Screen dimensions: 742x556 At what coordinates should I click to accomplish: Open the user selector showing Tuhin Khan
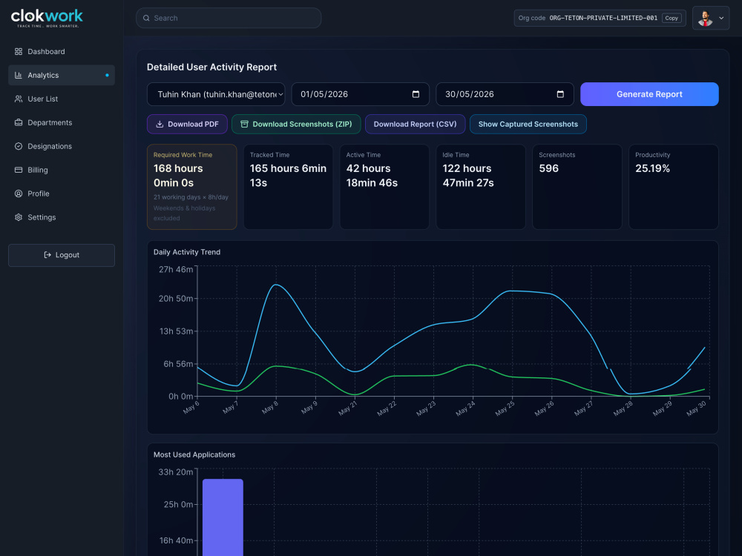point(216,94)
